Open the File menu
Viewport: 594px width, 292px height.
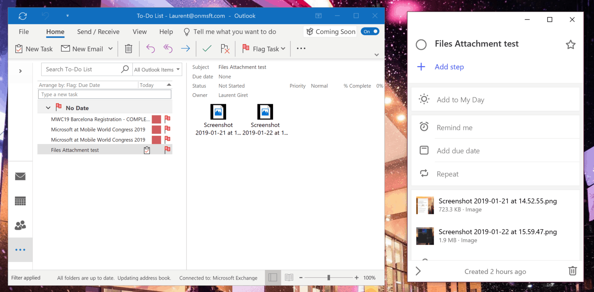coord(24,32)
